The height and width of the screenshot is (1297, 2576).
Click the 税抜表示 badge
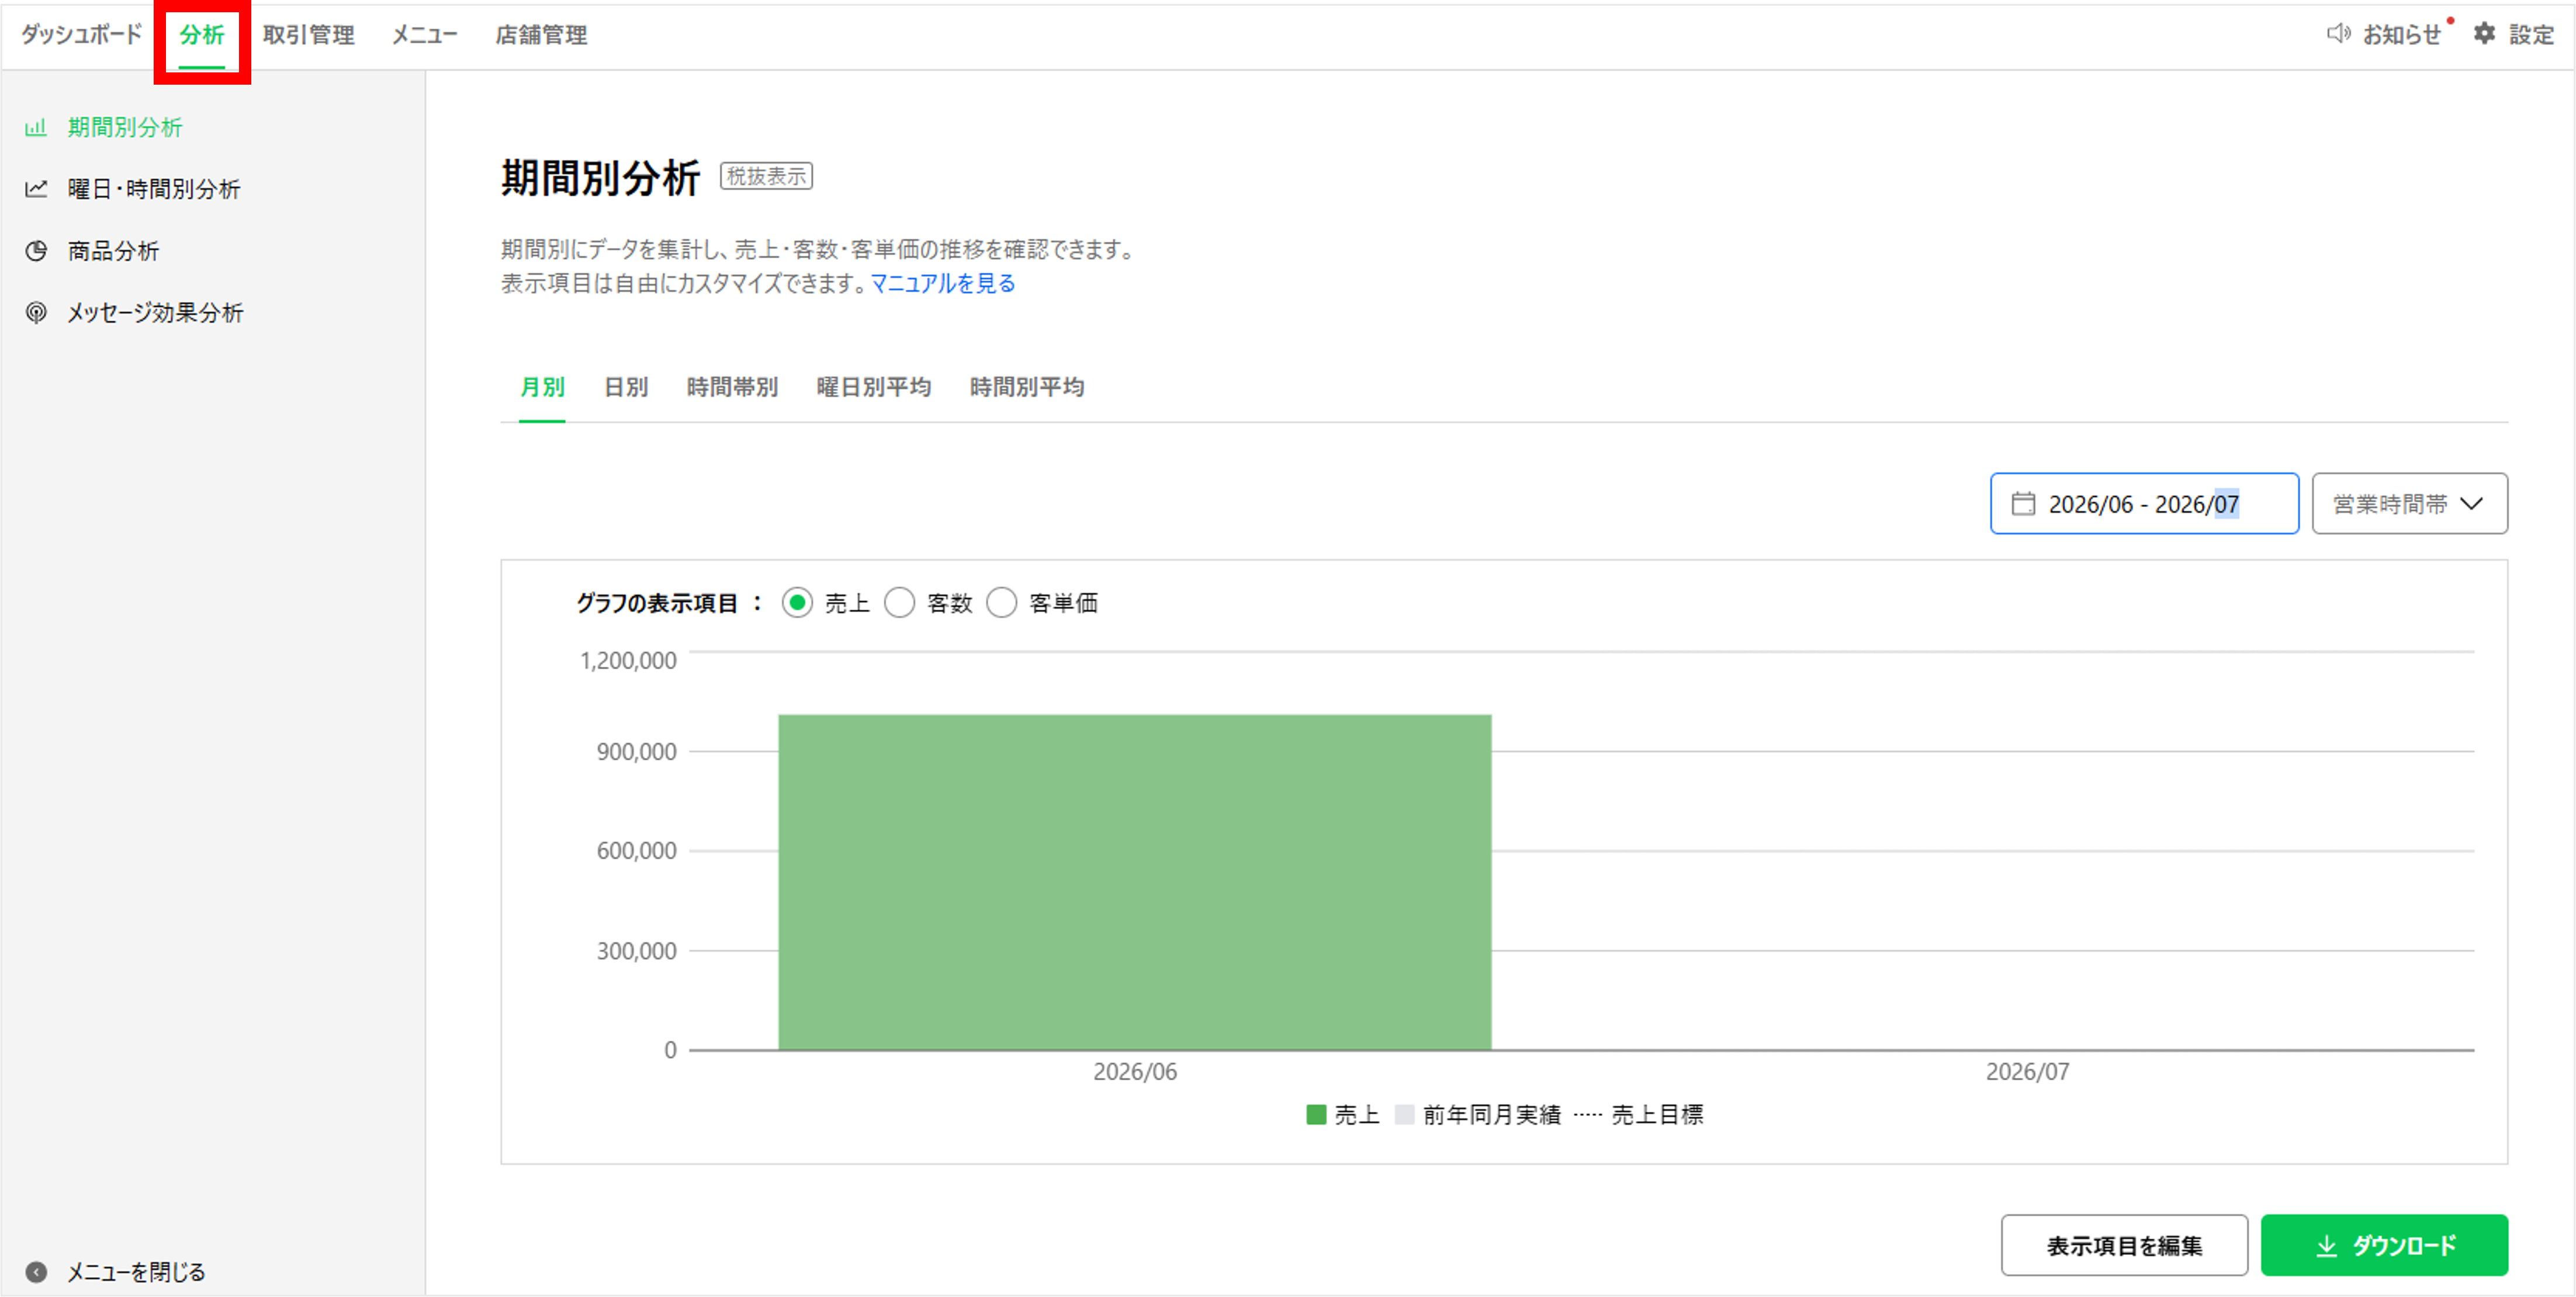pos(766,177)
